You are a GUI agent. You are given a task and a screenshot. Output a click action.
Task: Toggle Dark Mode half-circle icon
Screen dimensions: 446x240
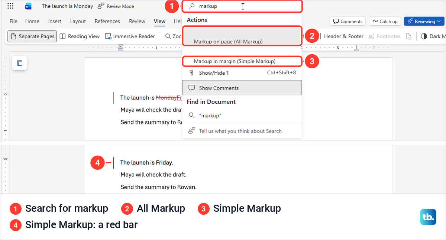(x=424, y=36)
